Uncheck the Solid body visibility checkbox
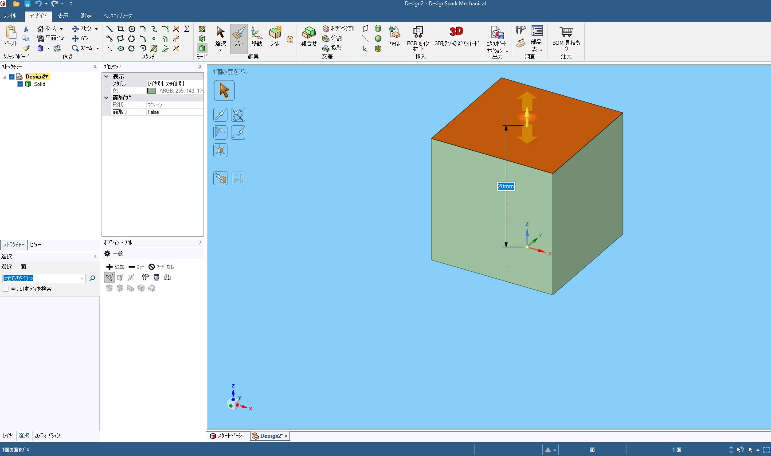 click(x=20, y=84)
